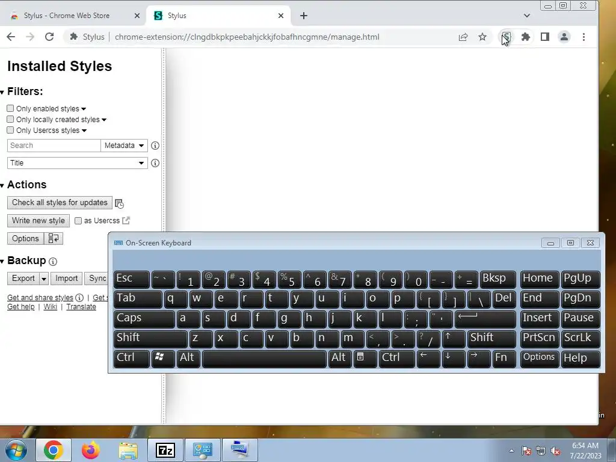This screenshot has height=462, width=616.
Task: Toggle Fn key on On-Screen Keyboard
Action: pos(505,359)
